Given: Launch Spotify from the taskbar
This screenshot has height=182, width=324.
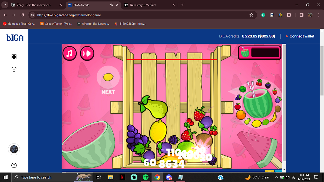Looking at the screenshot, I should pyautogui.click(x=146, y=177).
